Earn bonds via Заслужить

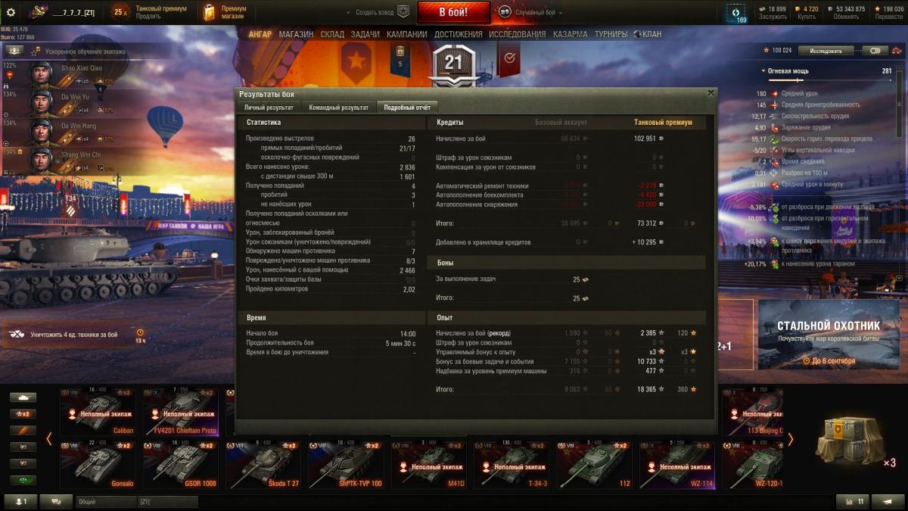point(773,17)
